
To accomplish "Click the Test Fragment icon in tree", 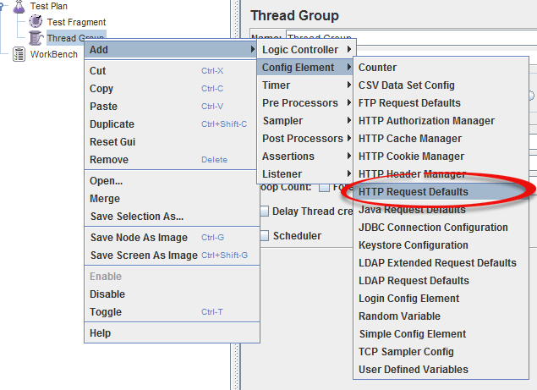I will point(36,22).
